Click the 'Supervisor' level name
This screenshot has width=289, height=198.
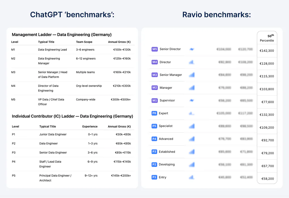coord(167,100)
